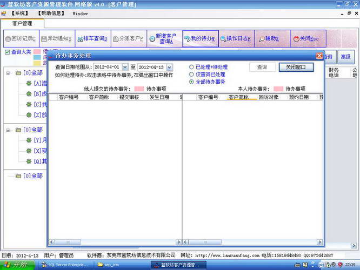Screen dimensions: 360x270
Task: Click pink 待办事项 swatch for 本人待办事务
Action: [278, 89]
